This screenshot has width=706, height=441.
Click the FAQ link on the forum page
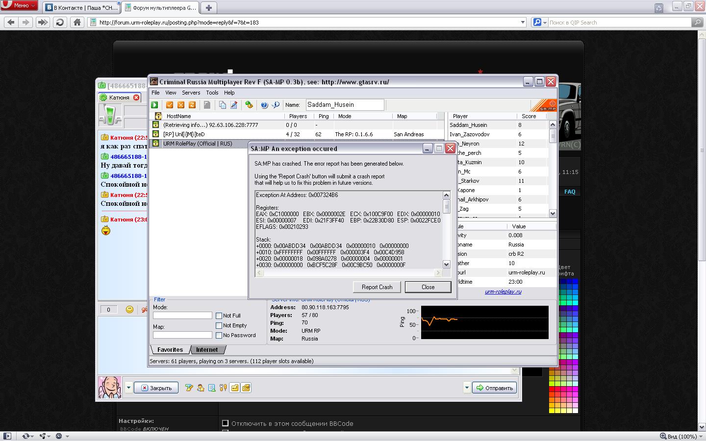pyautogui.click(x=570, y=192)
